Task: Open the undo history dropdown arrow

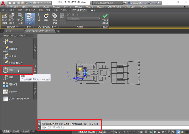Action: 42,3
